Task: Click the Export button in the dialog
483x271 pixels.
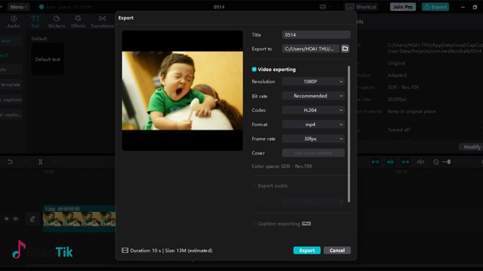Action: click(307, 251)
